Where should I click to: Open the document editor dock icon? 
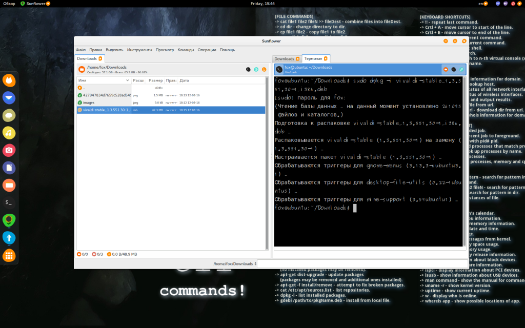click(x=9, y=168)
